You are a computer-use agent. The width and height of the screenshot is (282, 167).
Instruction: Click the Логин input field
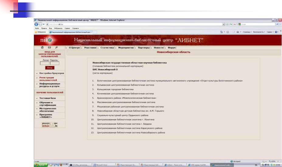point(45,63)
